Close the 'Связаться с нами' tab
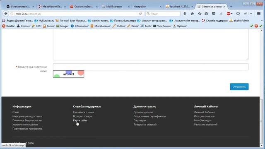 tap(224, 7)
